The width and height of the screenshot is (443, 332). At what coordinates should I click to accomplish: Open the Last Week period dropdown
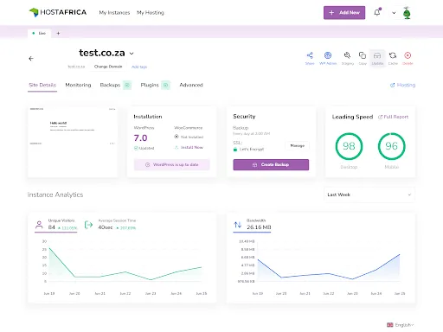click(369, 195)
